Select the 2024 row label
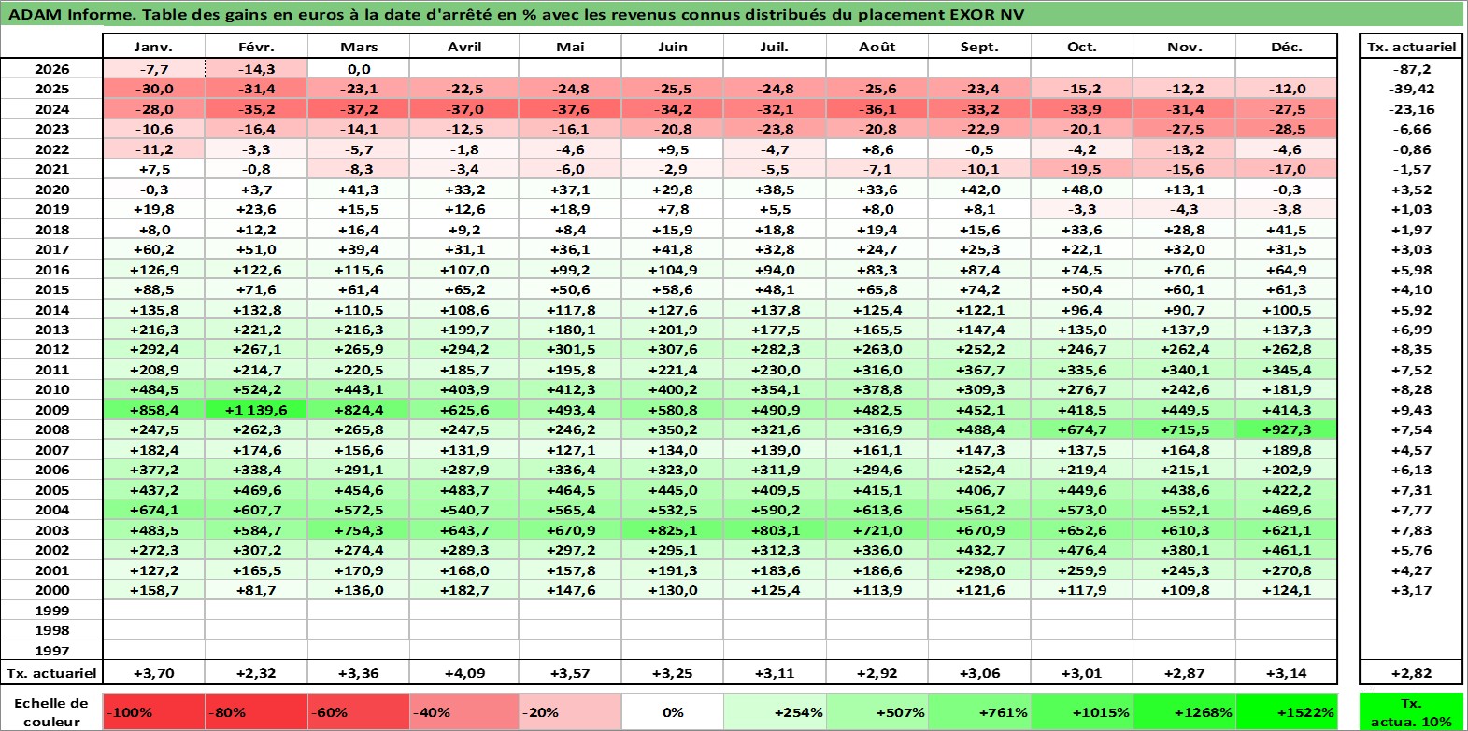 pos(51,109)
